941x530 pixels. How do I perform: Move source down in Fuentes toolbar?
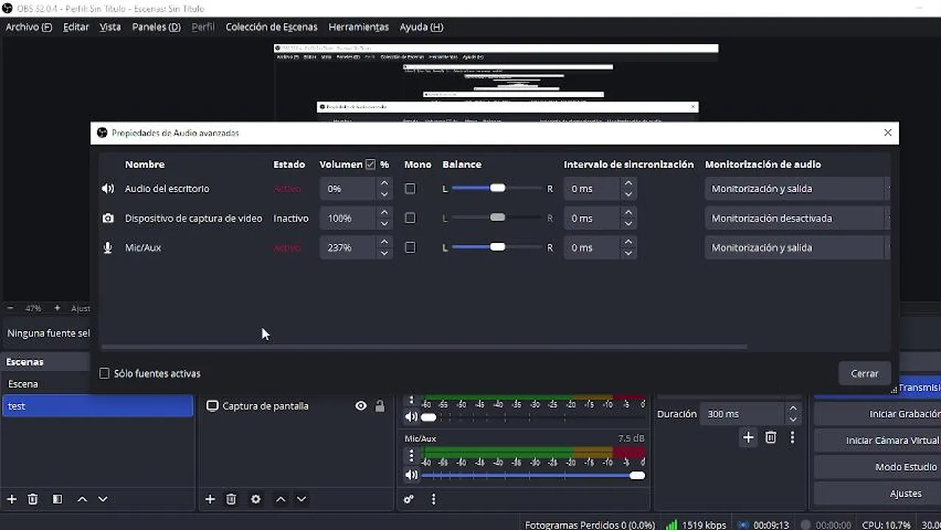(301, 499)
